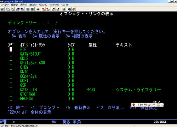The width and height of the screenshot is (177, 128).
Task: Click the Stop macro recording icon
Action: tap(48, 9)
